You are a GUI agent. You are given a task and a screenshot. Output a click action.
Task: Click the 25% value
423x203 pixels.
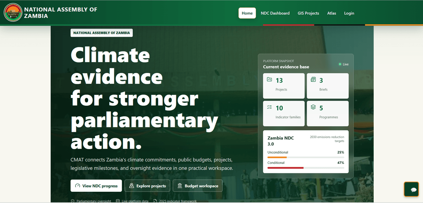341,152
